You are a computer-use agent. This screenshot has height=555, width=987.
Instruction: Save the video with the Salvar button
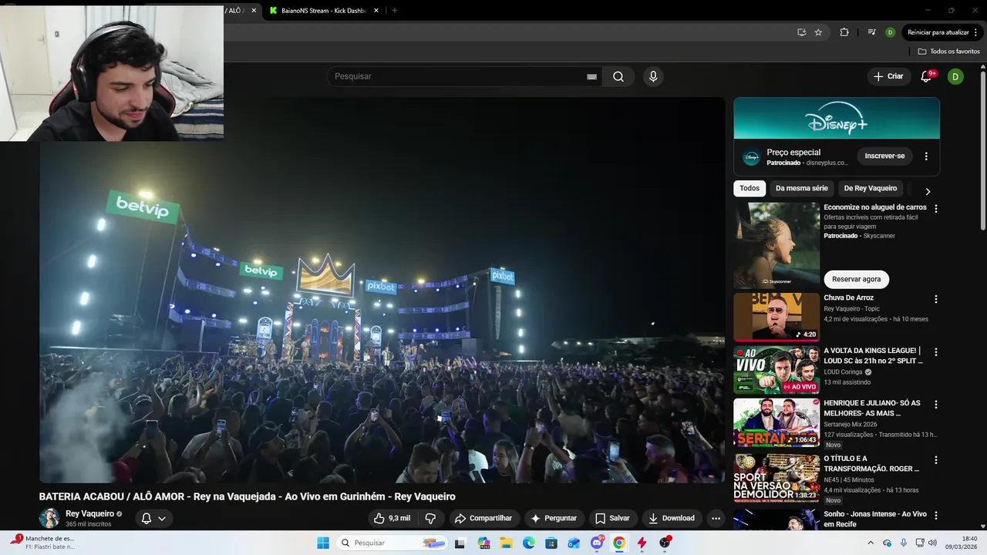(x=612, y=518)
